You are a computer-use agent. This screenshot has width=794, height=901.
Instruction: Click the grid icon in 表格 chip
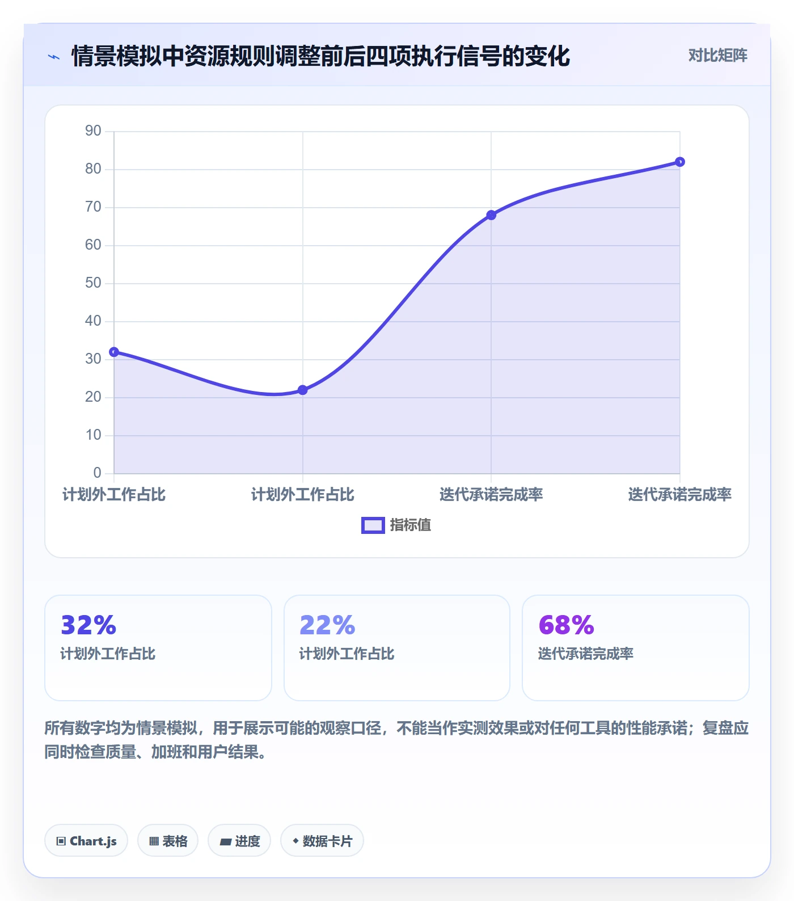pos(154,841)
